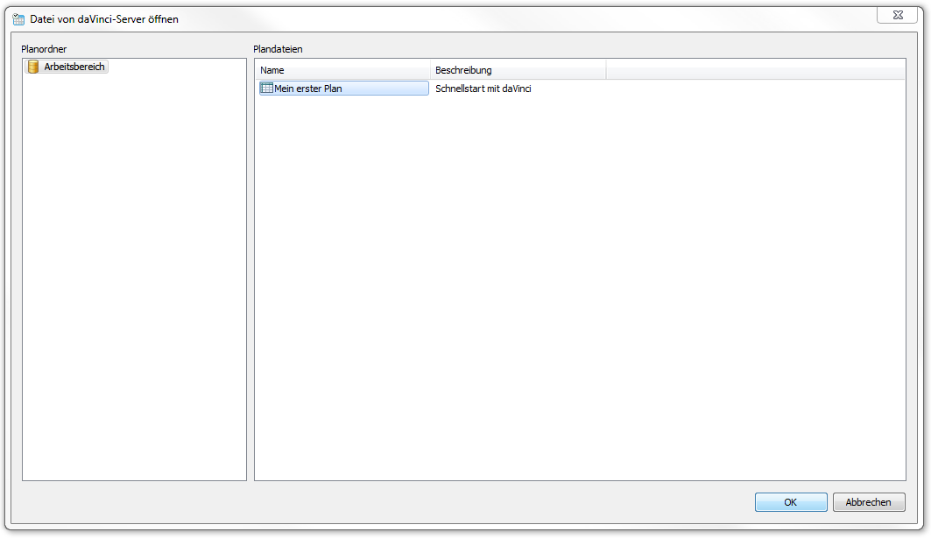Click the Plandateien panel label
The height and width of the screenshot is (539, 931).
click(278, 49)
